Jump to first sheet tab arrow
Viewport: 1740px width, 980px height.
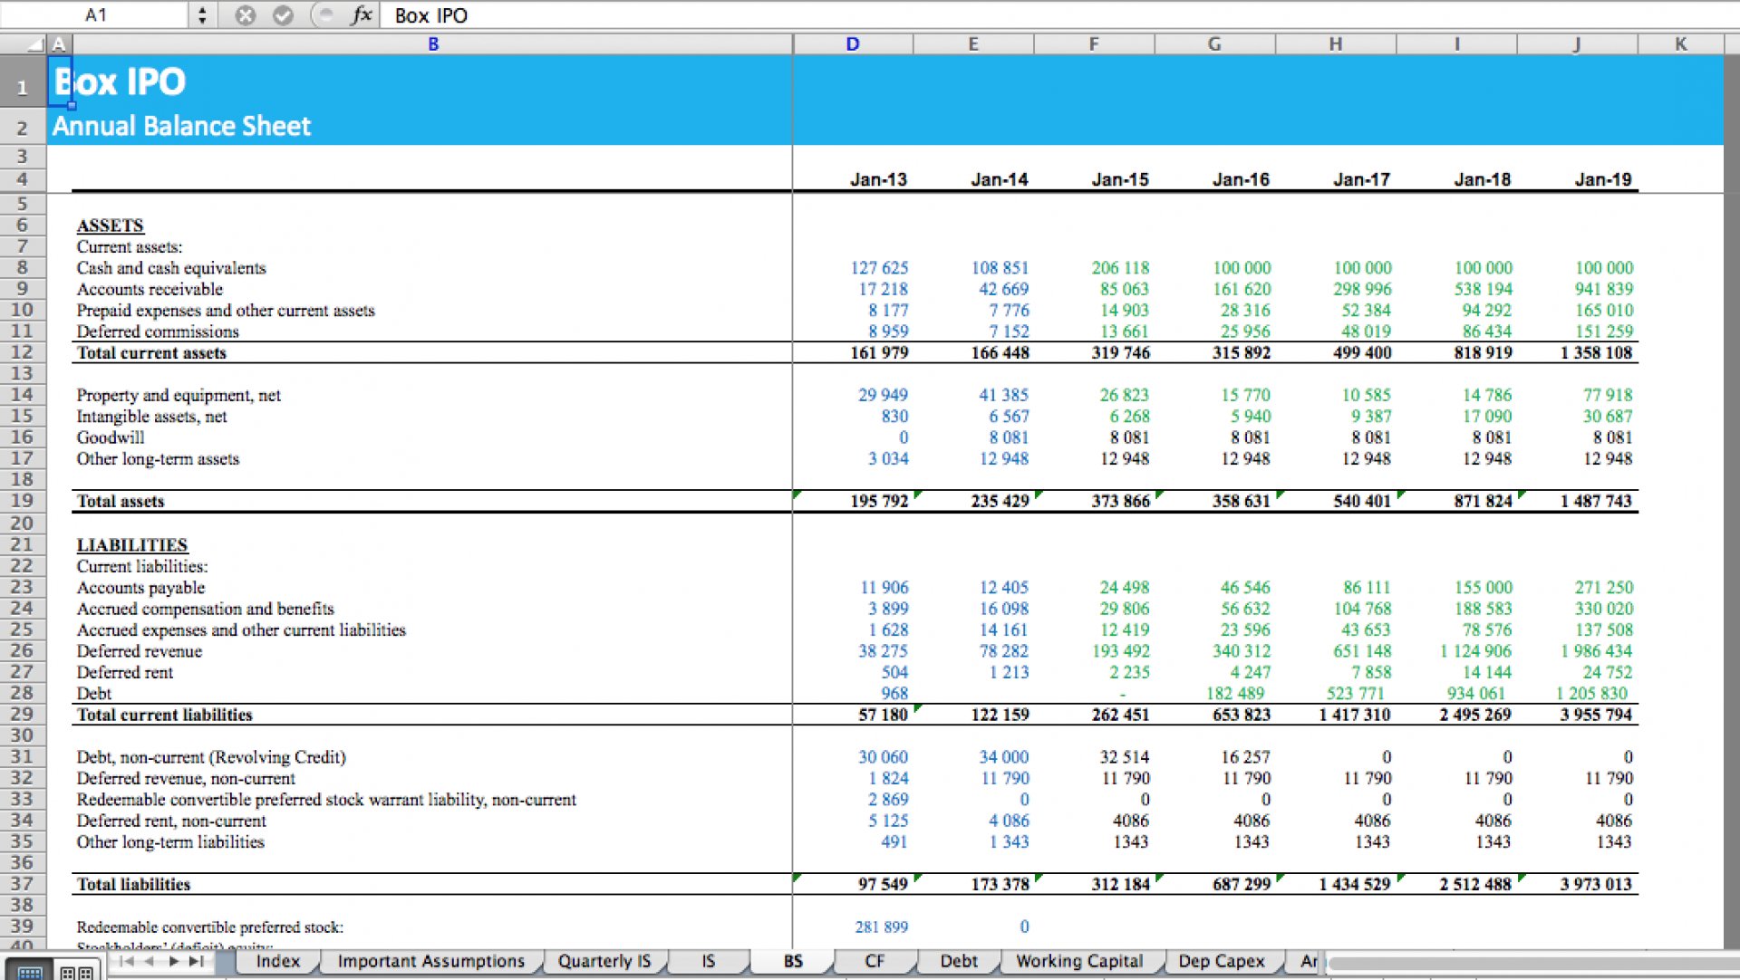(x=127, y=961)
